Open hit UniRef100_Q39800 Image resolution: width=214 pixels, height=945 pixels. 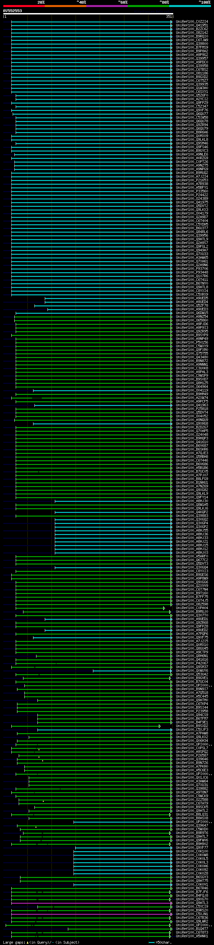pos(192,44)
